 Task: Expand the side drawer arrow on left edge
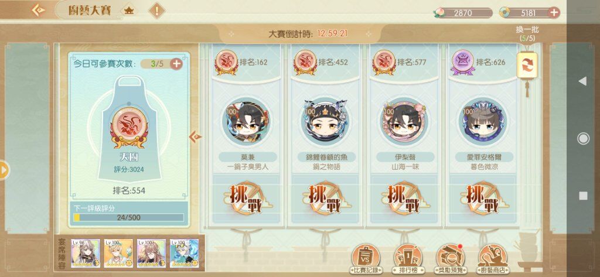(x=4, y=170)
